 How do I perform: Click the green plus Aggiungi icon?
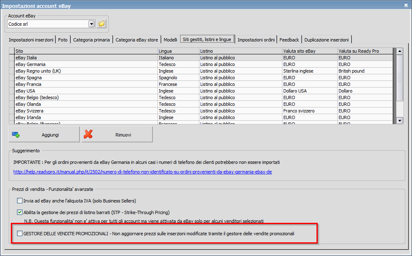(16, 135)
